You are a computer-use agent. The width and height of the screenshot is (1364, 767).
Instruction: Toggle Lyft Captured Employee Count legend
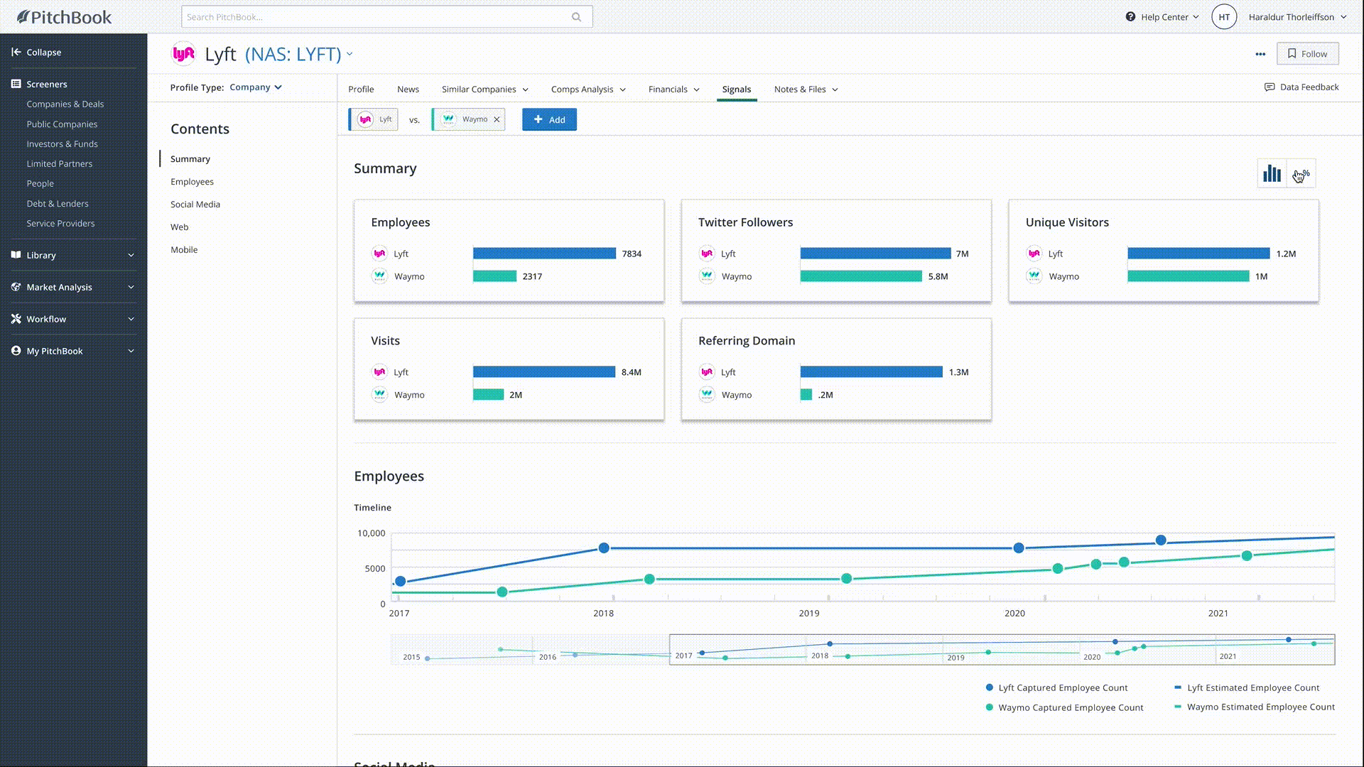(x=1056, y=687)
